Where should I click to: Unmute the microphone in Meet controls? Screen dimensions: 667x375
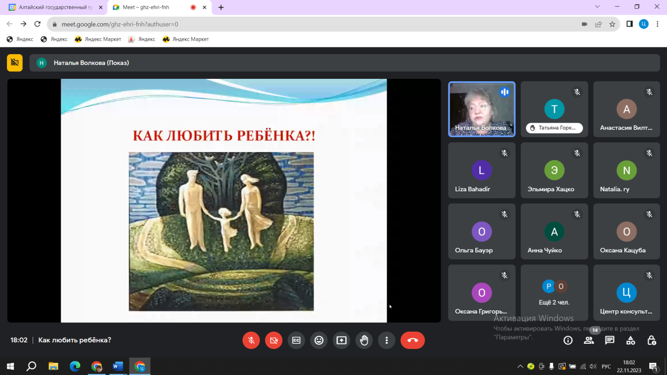251,340
